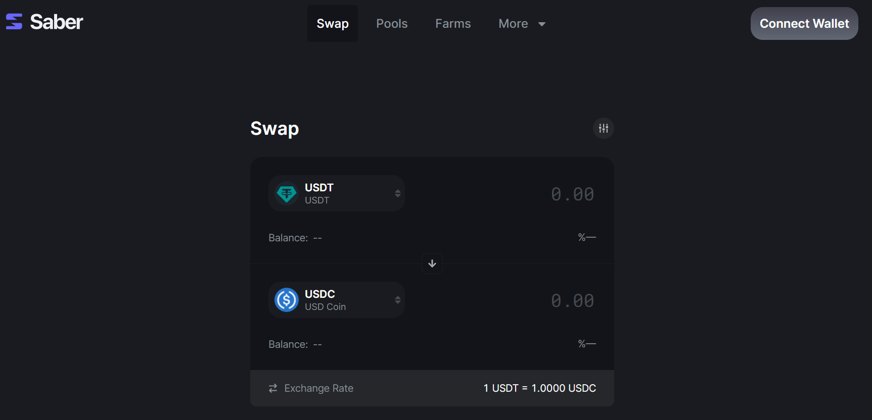
Task: Click the More dropdown caret arrow
Action: (x=542, y=24)
